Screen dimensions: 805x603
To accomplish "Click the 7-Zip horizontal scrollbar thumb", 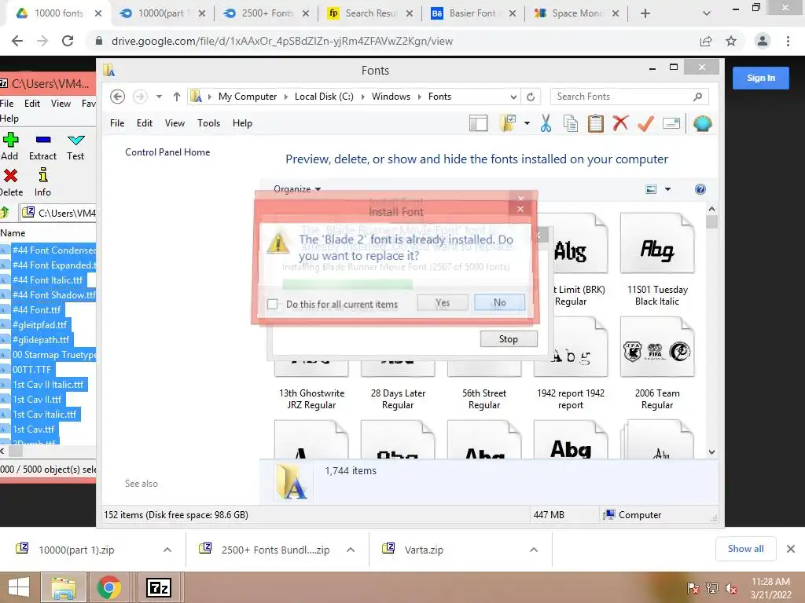I will click(16, 451).
